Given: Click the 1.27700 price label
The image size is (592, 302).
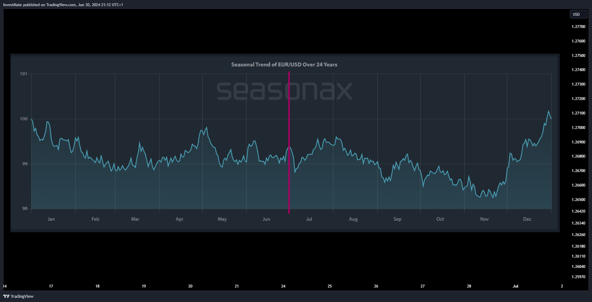Looking at the screenshot, I should point(578,27).
